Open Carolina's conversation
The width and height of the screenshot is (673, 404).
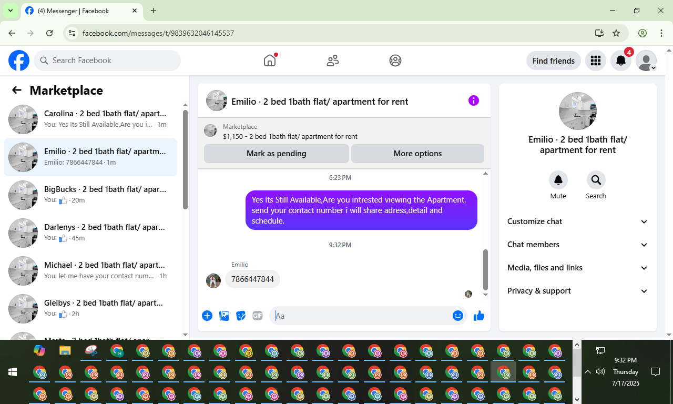(90, 119)
